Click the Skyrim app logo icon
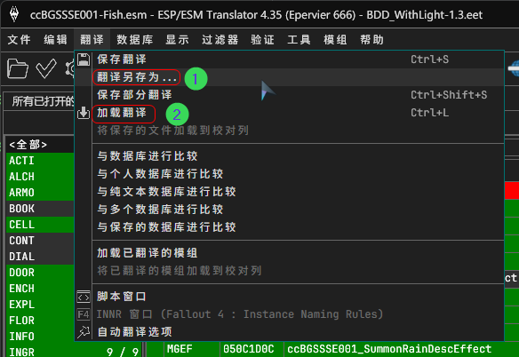Image resolution: width=519 pixels, height=357 pixels. point(14,14)
